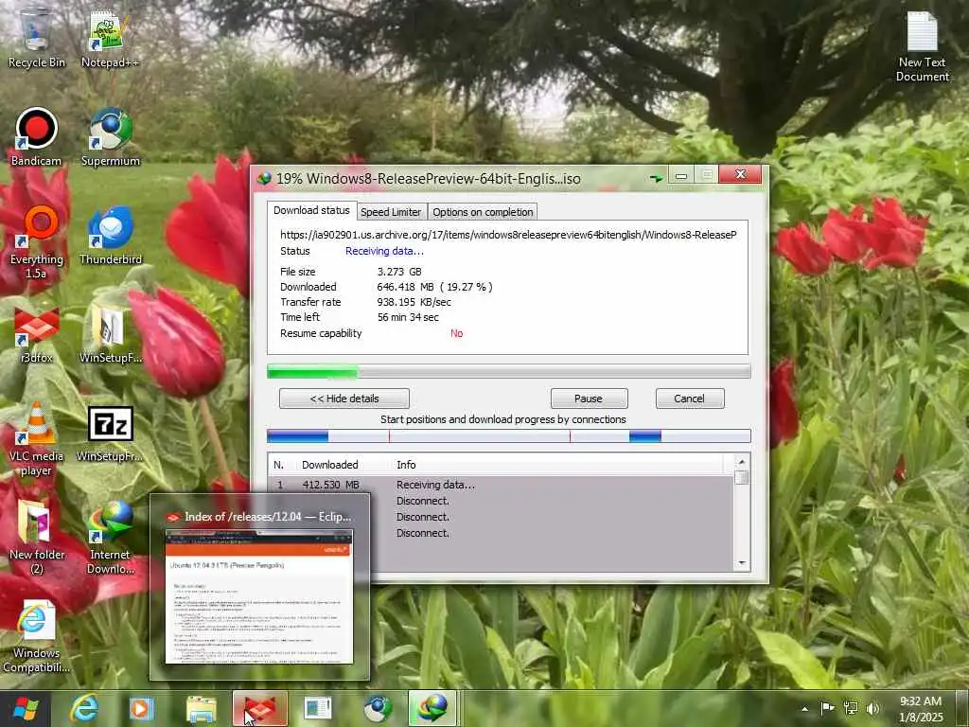The width and height of the screenshot is (969, 727).
Task: Launch the Internet Download Manager desktop shortcut
Action: pyautogui.click(x=110, y=538)
